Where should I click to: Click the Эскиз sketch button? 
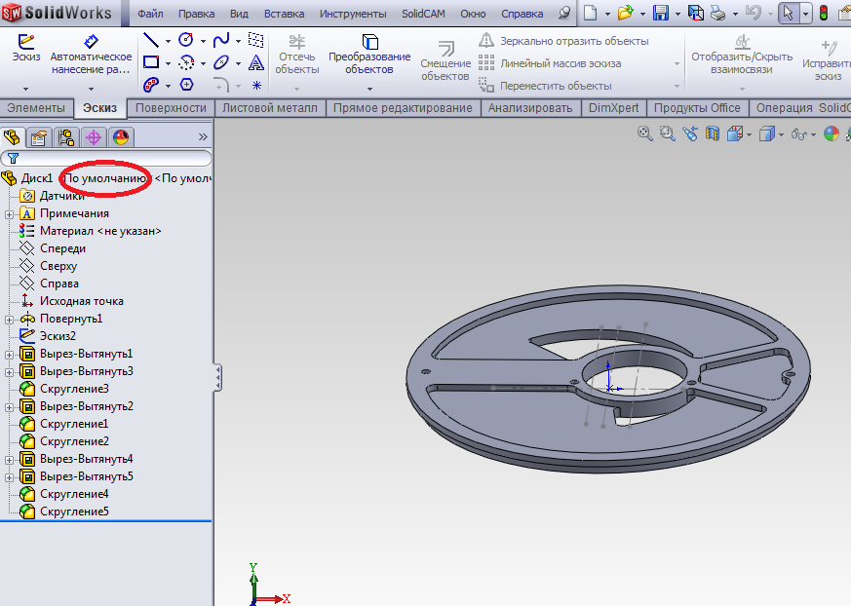pyautogui.click(x=26, y=49)
